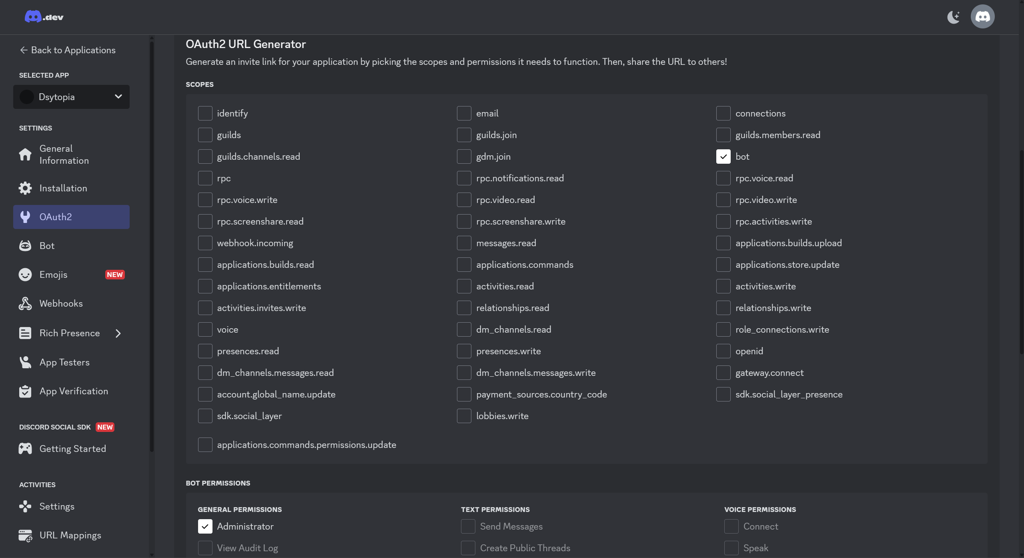The width and height of the screenshot is (1024, 558).
Task: Uncheck the bot scope
Action: (x=723, y=157)
